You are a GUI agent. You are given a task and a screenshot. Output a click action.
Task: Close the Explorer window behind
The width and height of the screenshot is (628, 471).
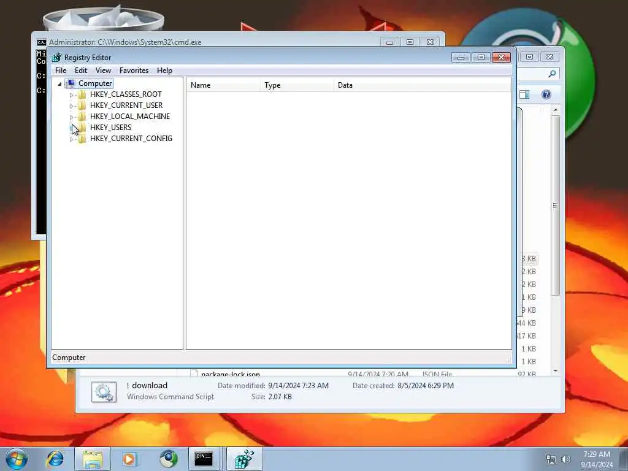pyautogui.click(x=549, y=57)
